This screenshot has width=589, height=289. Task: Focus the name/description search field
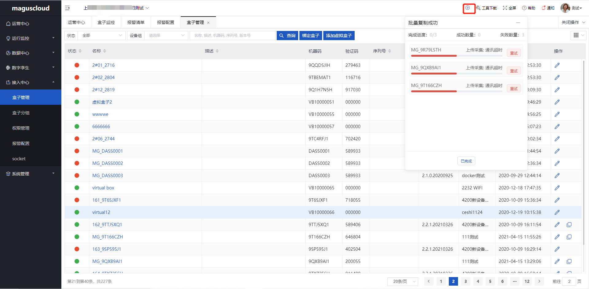(x=233, y=36)
